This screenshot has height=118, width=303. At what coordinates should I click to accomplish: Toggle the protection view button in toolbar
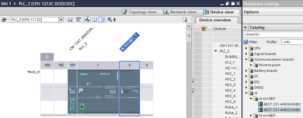[87, 19]
